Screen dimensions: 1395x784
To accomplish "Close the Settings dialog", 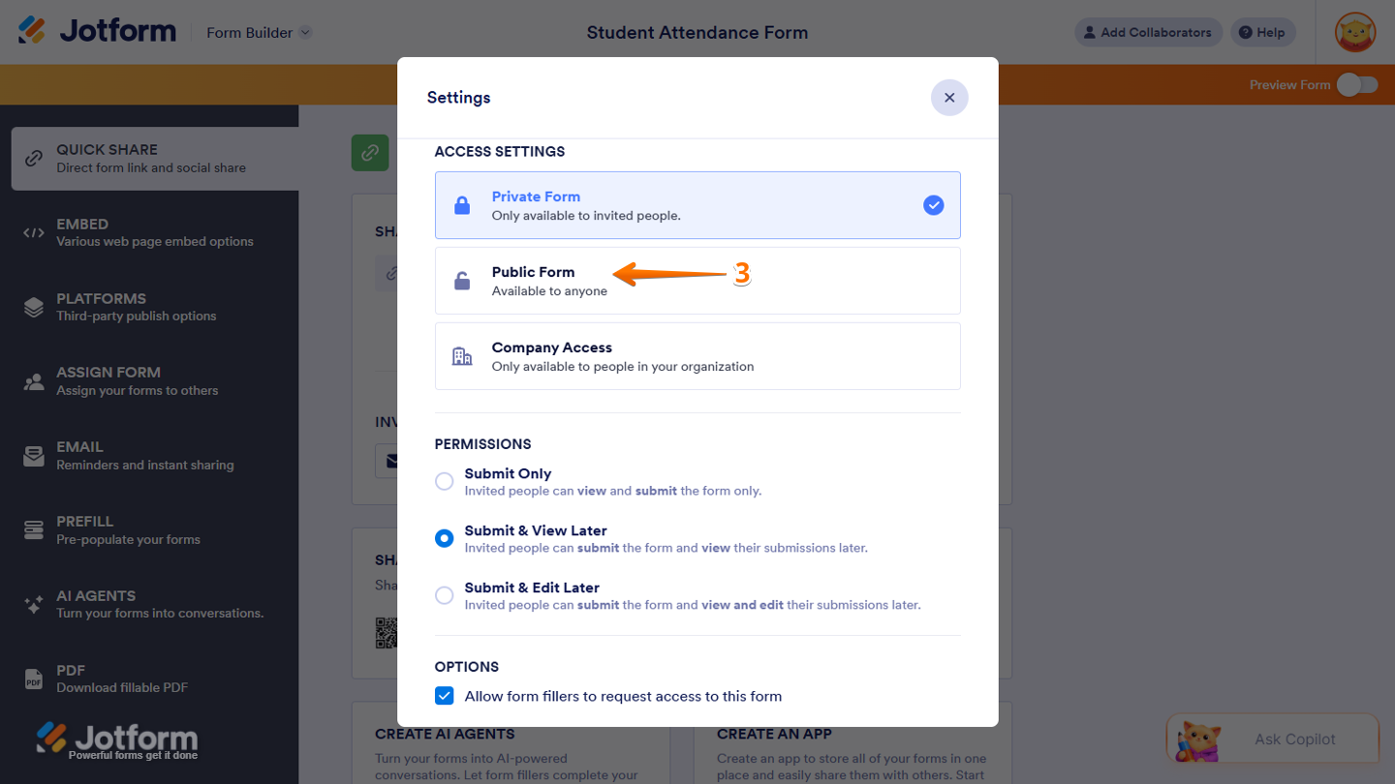I will point(949,98).
